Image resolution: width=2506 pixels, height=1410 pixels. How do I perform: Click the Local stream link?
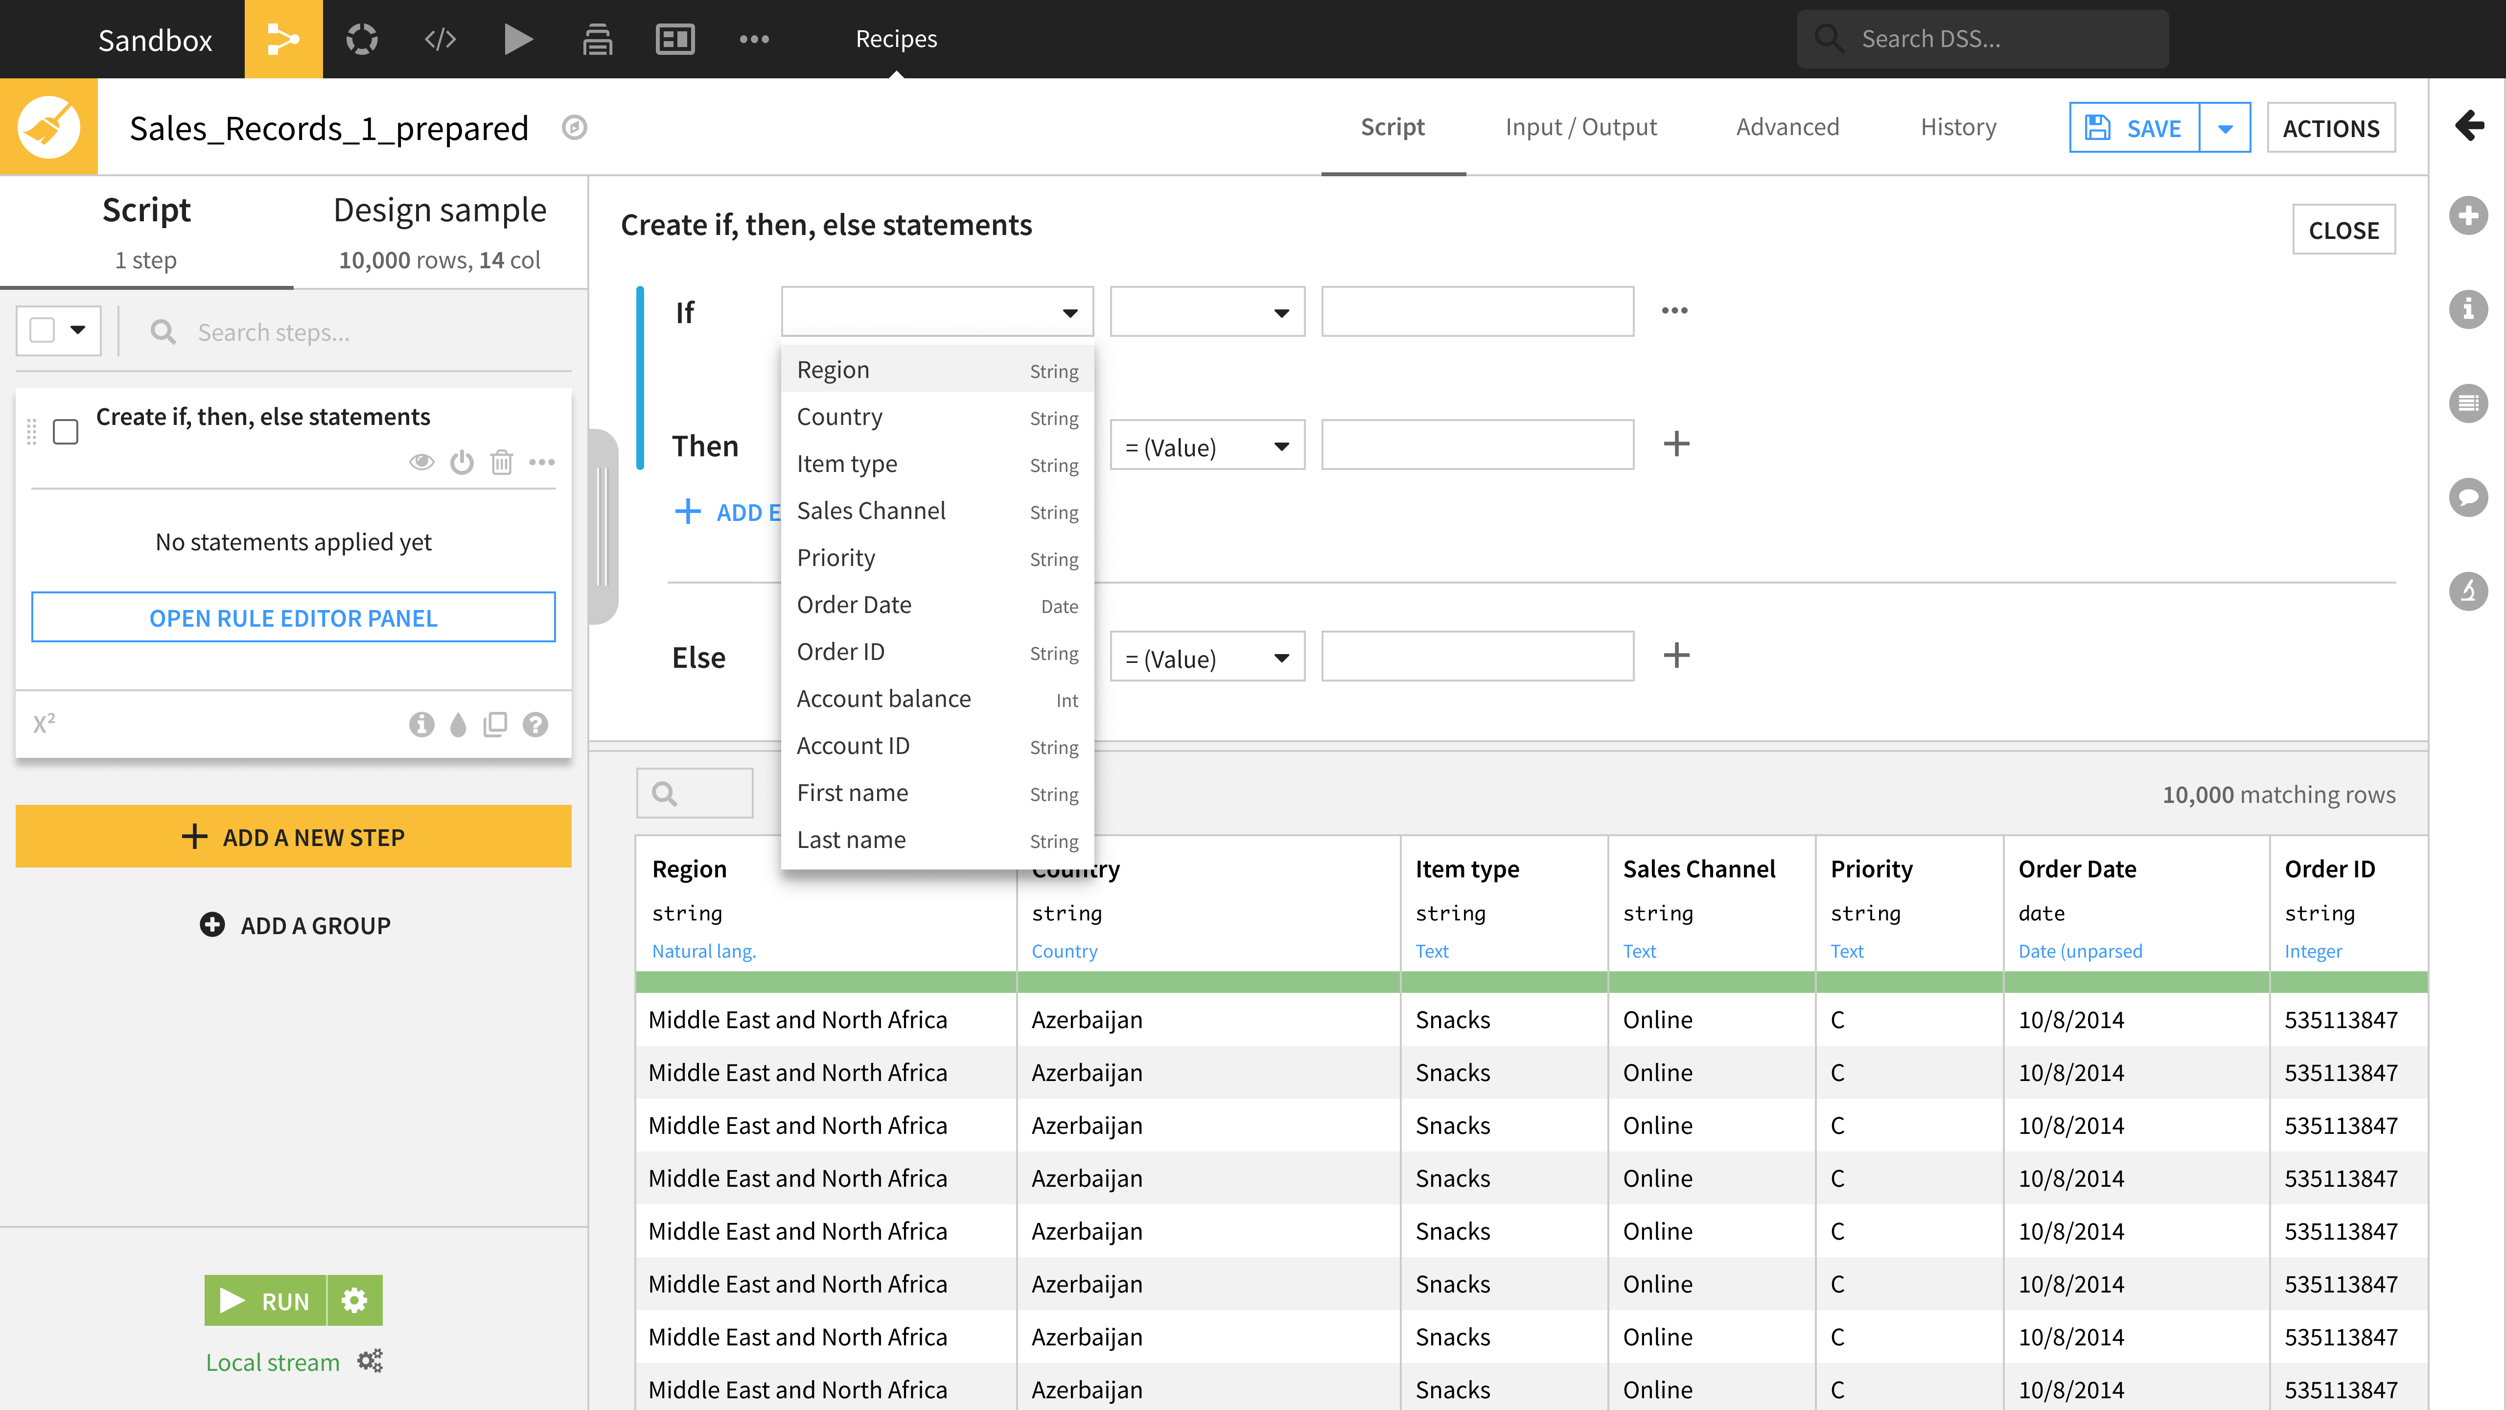(x=273, y=1362)
